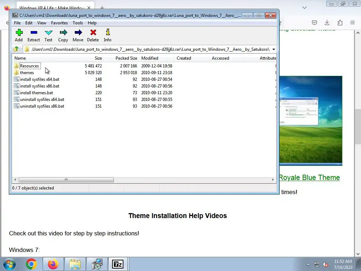
Task: Click the 7-Zip horizontal scrollbar thumb
Action: [66, 180]
